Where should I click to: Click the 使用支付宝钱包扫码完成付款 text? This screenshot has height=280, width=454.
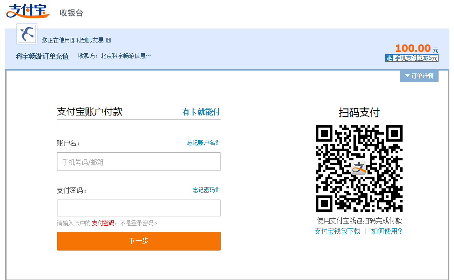pyautogui.click(x=360, y=221)
